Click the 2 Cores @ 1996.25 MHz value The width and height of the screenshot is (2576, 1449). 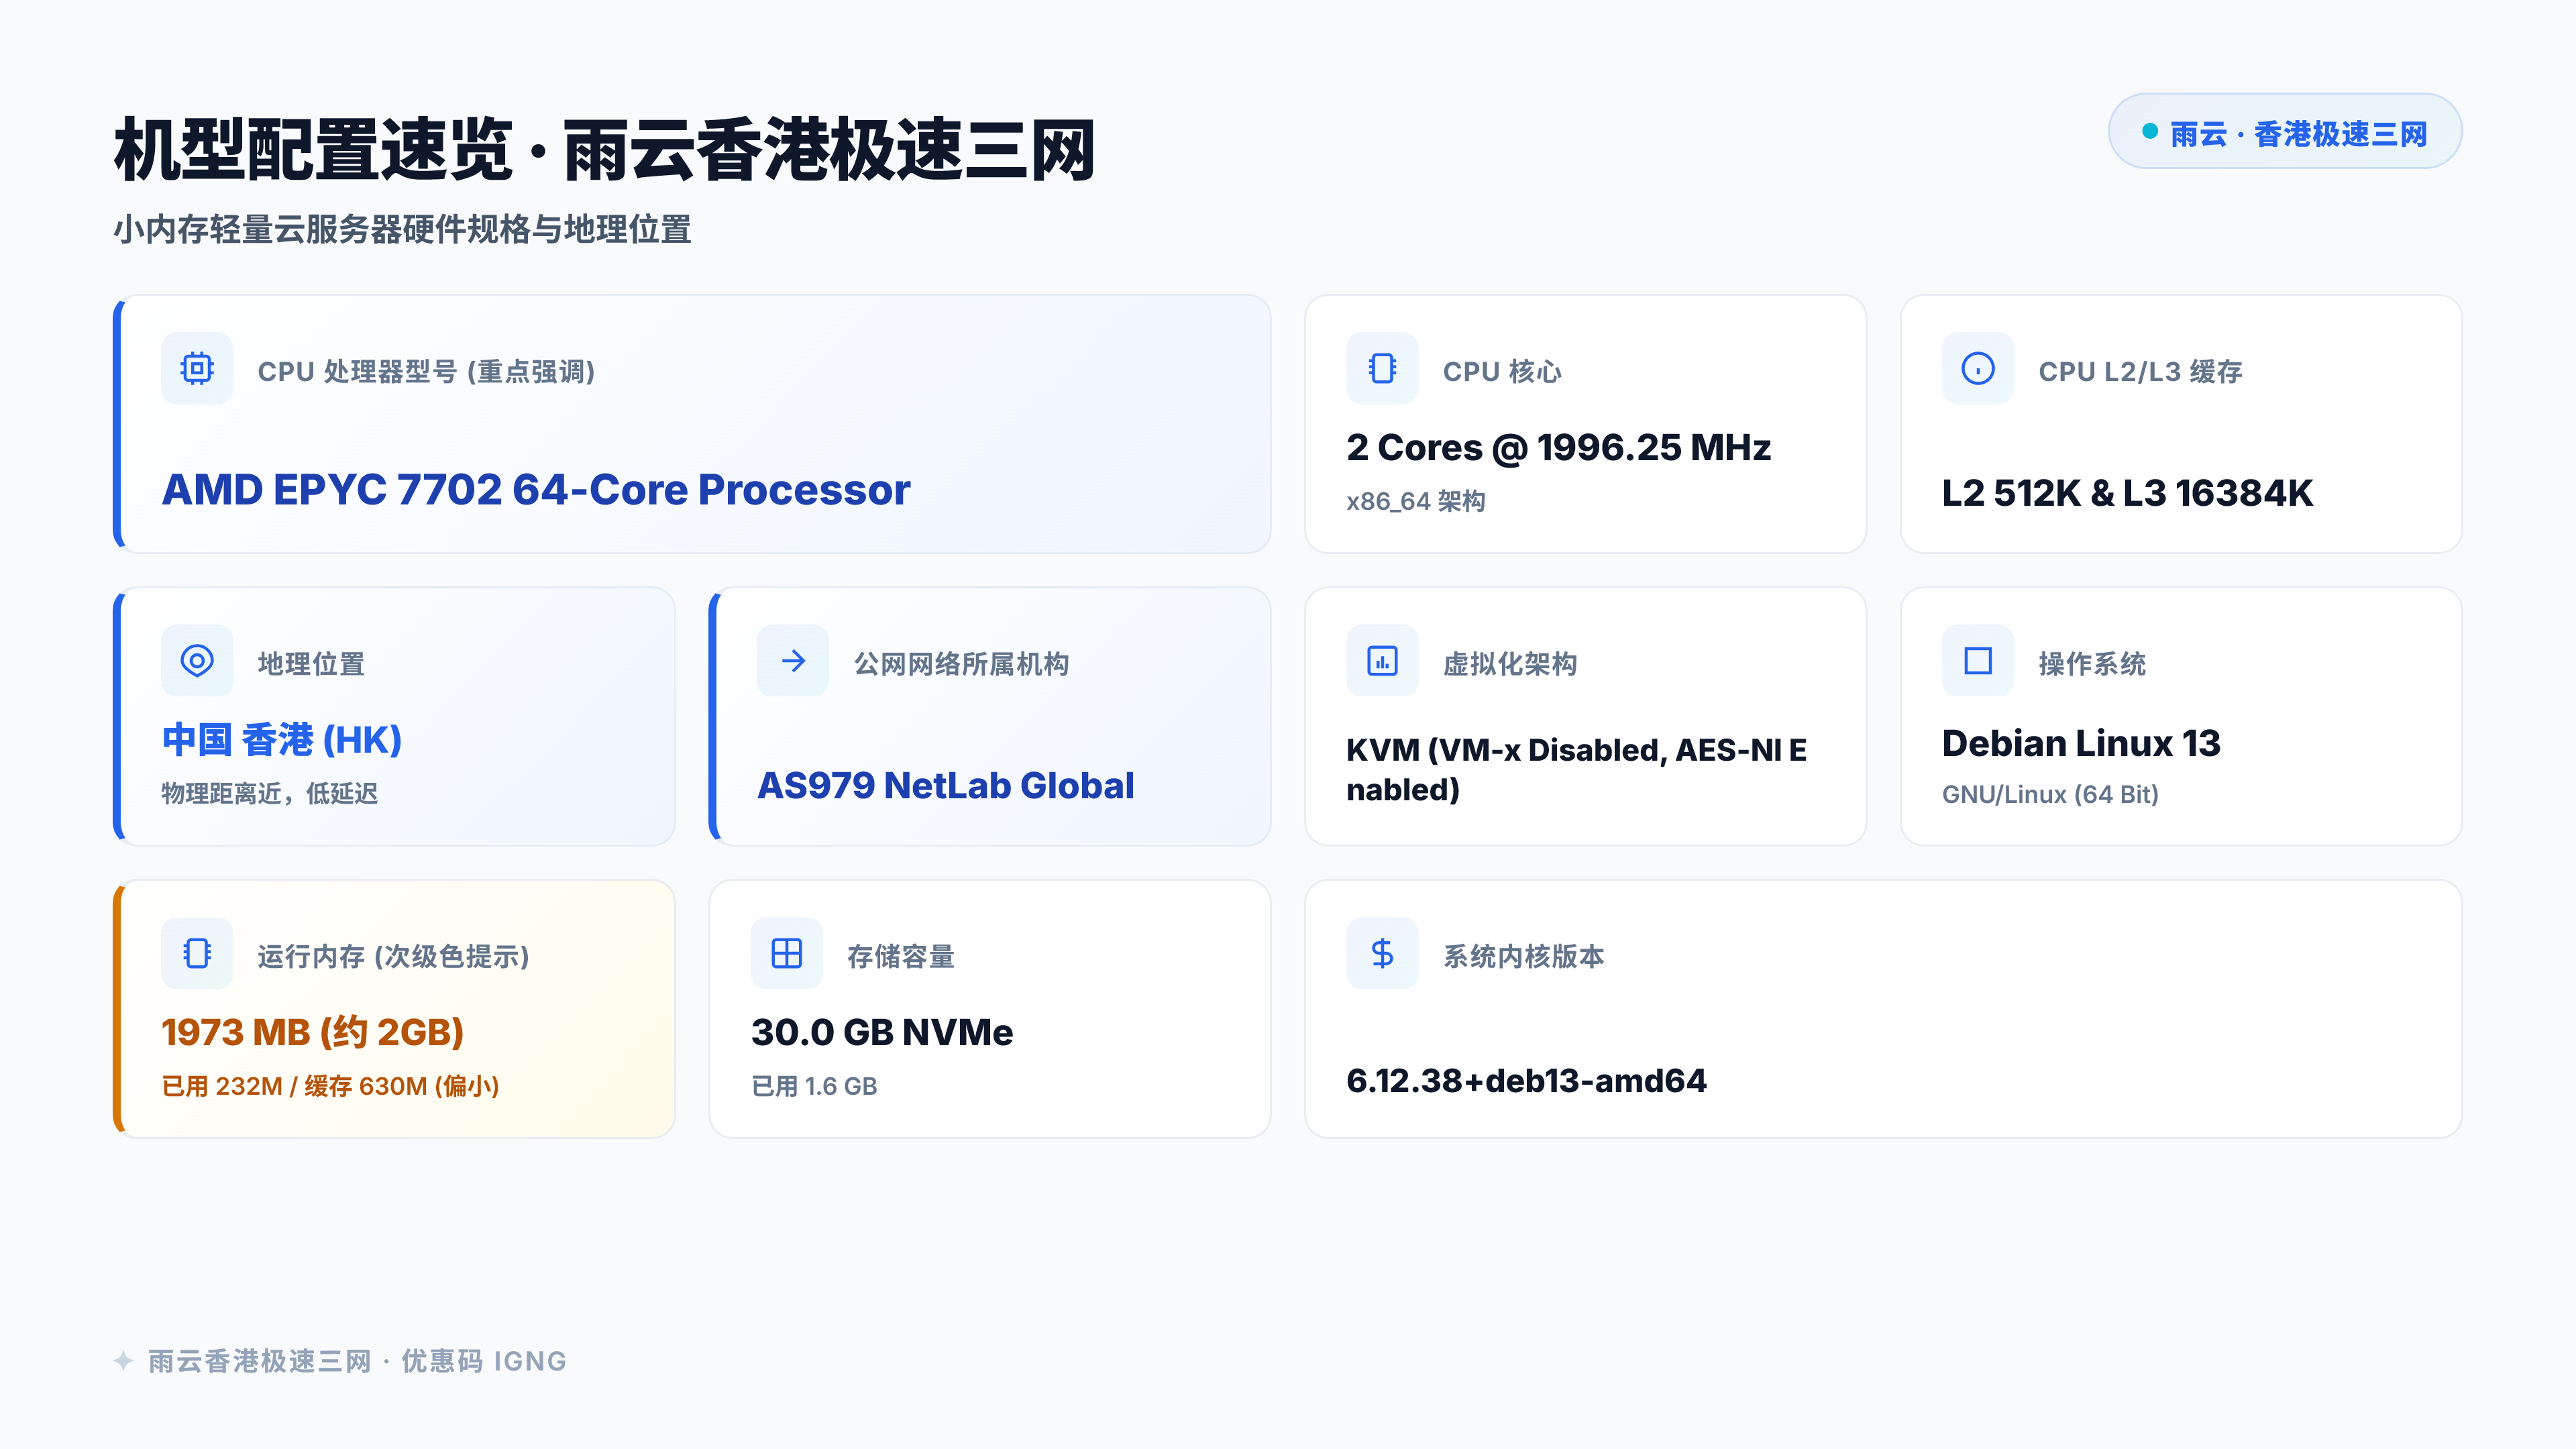click(x=1558, y=448)
